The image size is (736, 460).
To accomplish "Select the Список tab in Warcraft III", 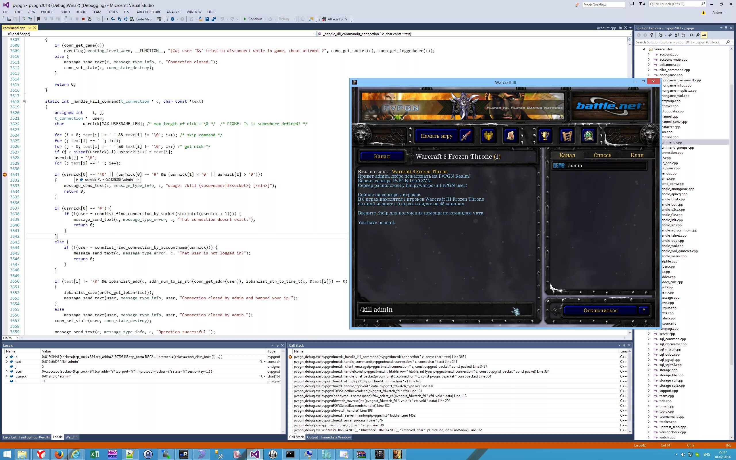I will [602, 155].
